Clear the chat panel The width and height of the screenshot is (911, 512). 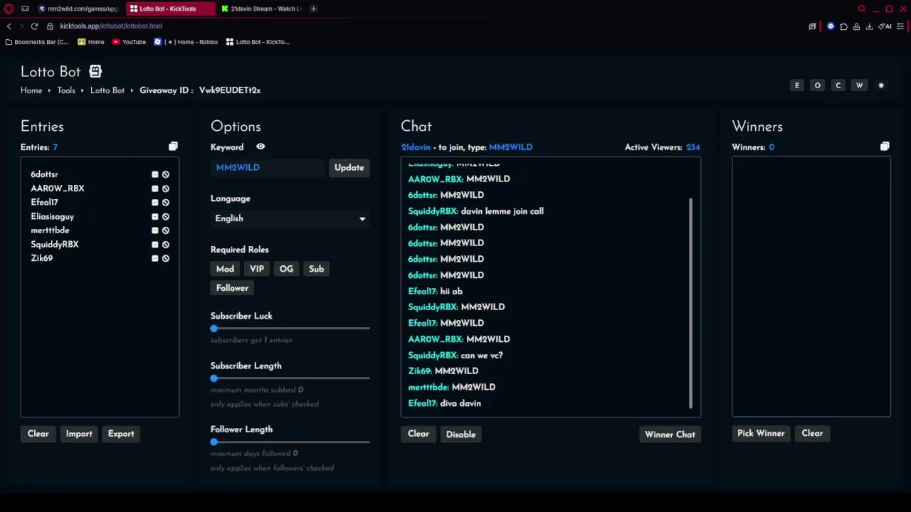pyautogui.click(x=418, y=434)
